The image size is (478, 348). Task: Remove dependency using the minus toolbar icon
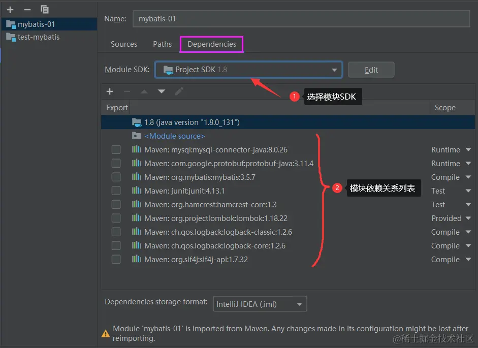(127, 91)
